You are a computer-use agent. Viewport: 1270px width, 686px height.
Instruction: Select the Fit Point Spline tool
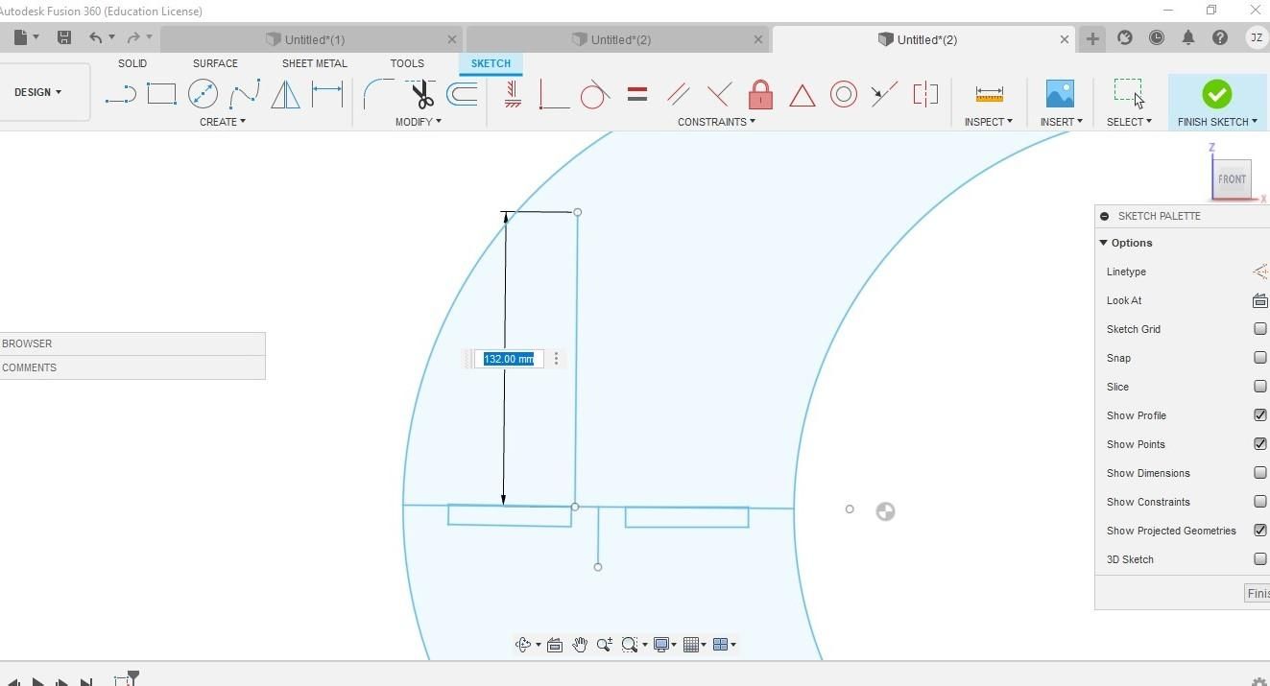coord(244,94)
